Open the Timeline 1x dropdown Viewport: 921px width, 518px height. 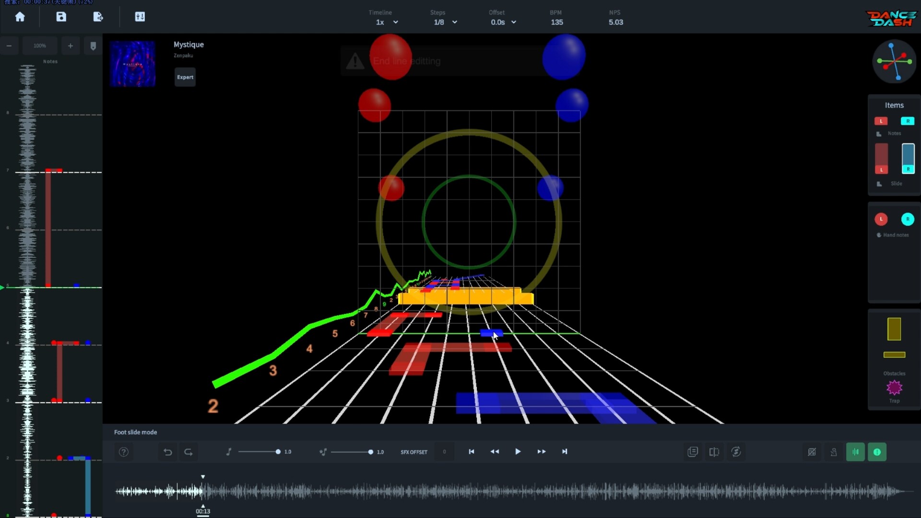[386, 22]
